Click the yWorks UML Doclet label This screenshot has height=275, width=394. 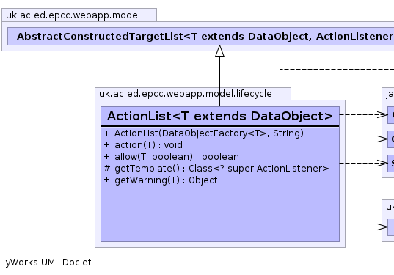coord(48,263)
